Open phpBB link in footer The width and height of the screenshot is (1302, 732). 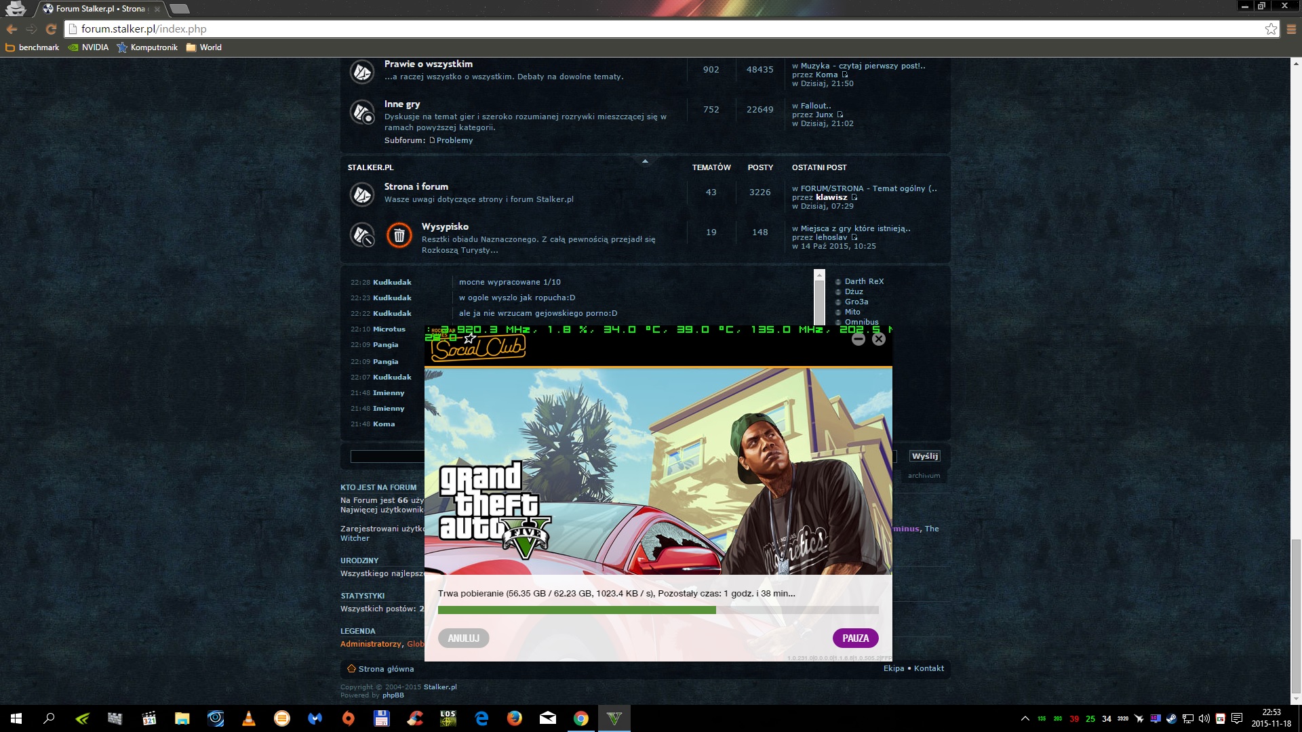pos(393,695)
